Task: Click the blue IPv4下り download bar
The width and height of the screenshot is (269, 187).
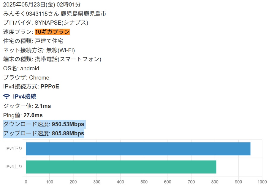Action: (138, 149)
